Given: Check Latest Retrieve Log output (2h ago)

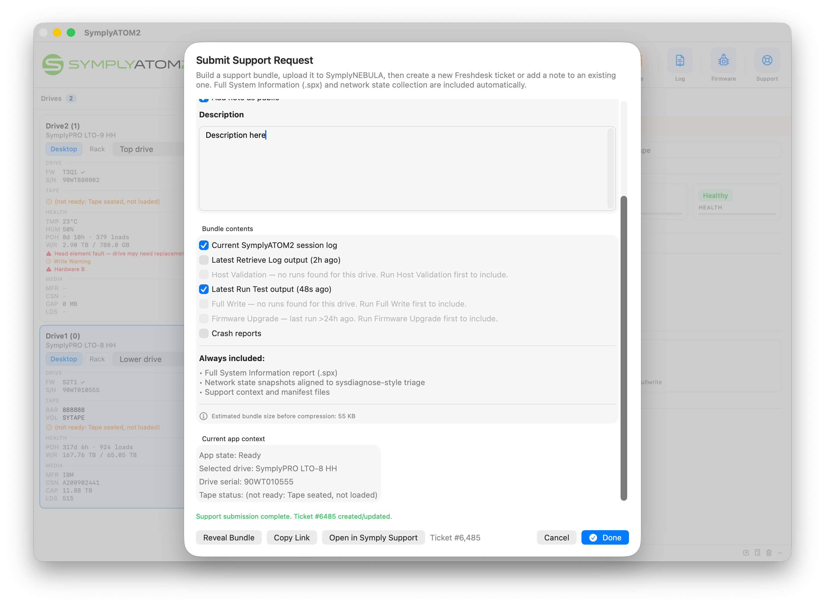Looking at the screenshot, I should pyautogui.click(x=204, y=260).
